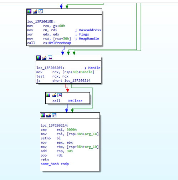Viewport: 178px width, 180px height.
Task: Click the edit pencil icon in the loc_13F266214 node
Action: [49, 115]
